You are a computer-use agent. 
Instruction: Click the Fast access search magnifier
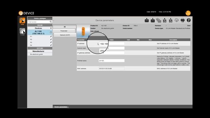[51, 22]
